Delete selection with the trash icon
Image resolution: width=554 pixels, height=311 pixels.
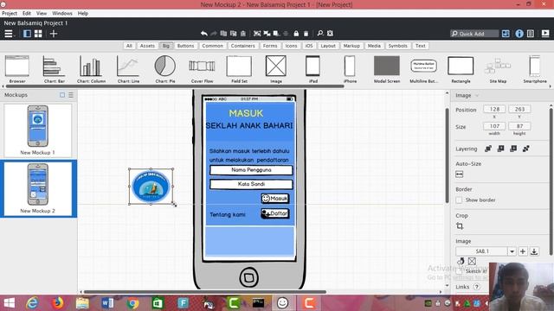pyautogui.click(x=306, y=33)
